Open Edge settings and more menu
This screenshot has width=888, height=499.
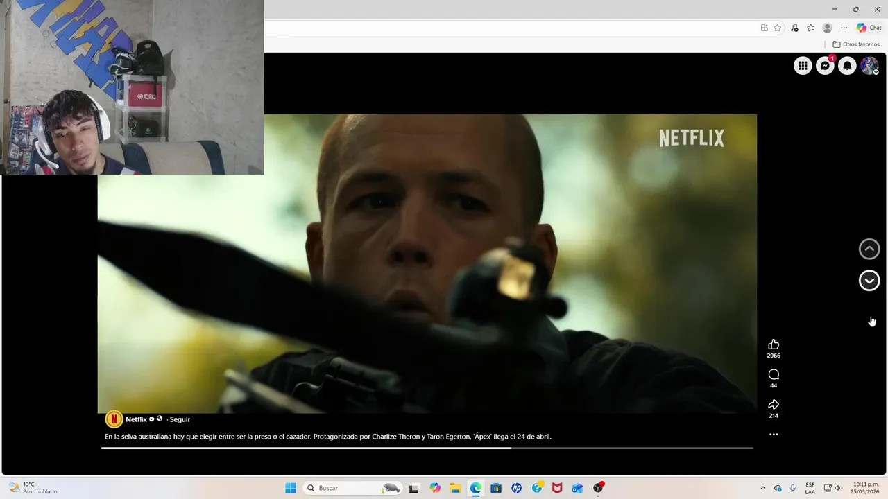844,28
